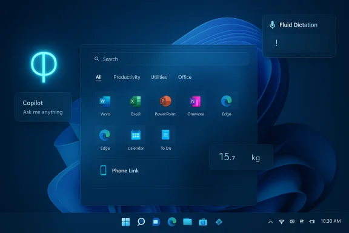
Task: Launch the OneNote app
Action: pyautogui.click(x=195, y=101)
